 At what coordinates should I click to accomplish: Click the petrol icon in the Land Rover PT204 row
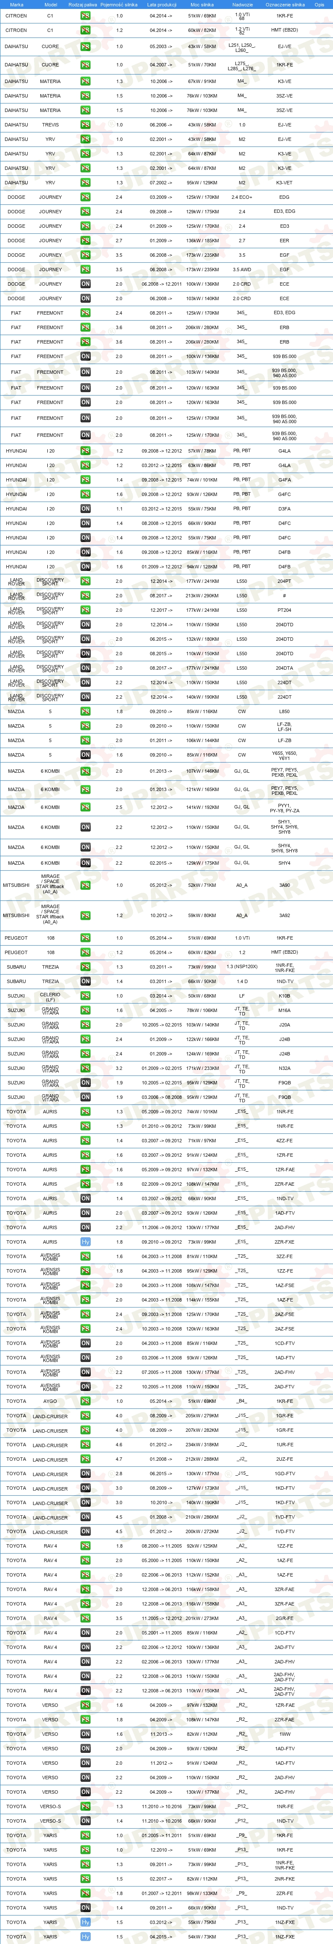click(x=85, y=610)
